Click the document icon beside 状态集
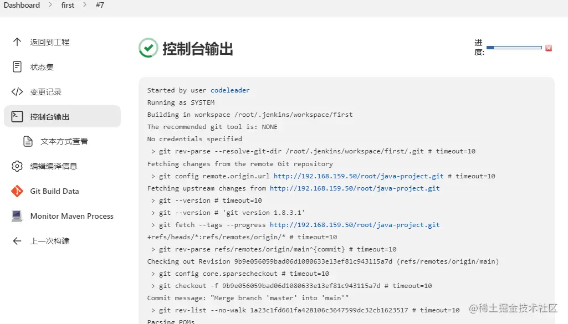Screen dimensions: 568x324 pos(17,66)
